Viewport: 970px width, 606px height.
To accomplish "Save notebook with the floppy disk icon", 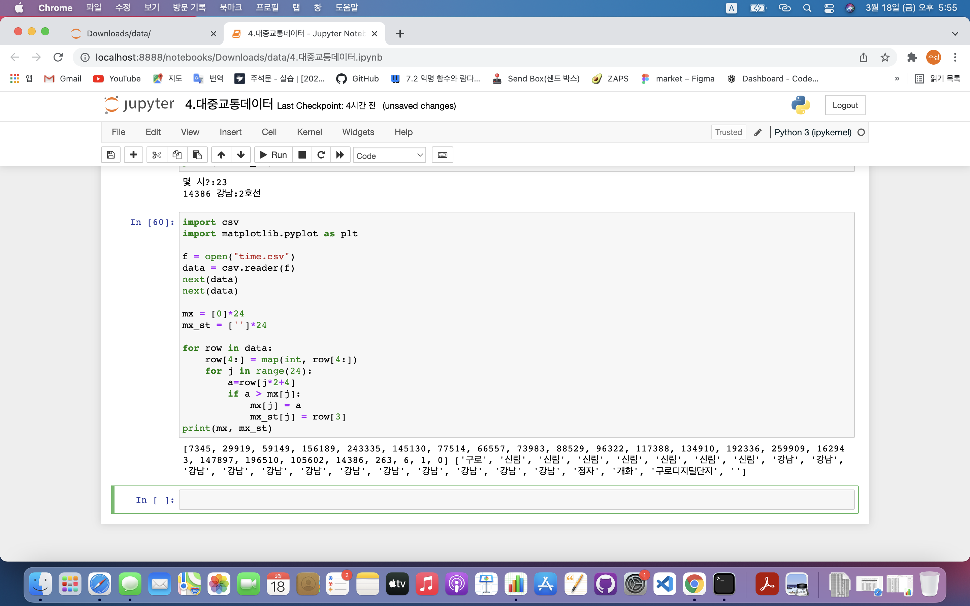I will (111, 155).
